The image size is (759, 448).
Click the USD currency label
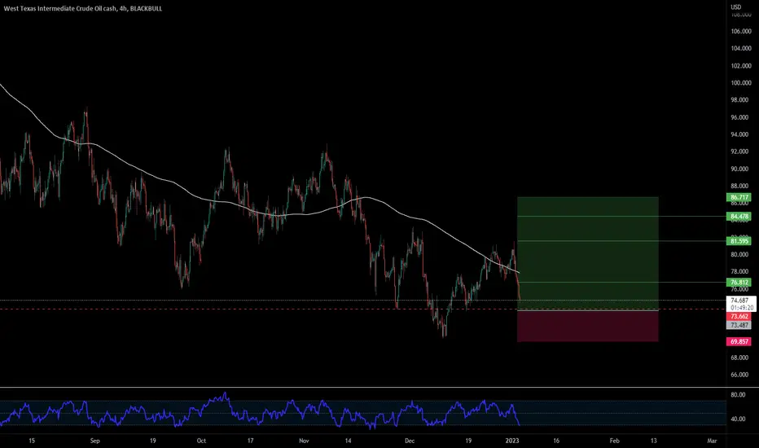(x=735, y=7)
